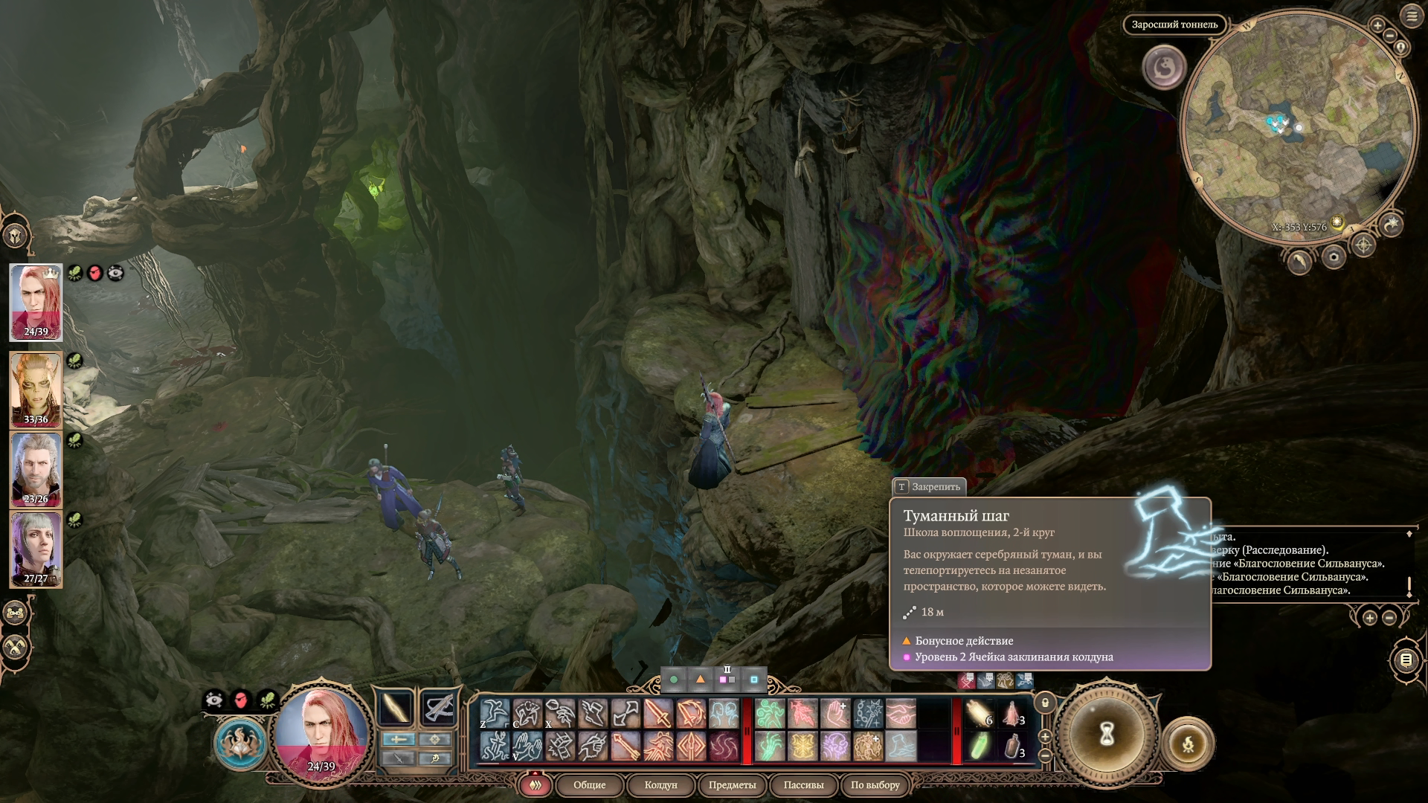Screen dimensions: 1428x803
Task: Toggle the melee weapon set button
Action: pos(399,739)
